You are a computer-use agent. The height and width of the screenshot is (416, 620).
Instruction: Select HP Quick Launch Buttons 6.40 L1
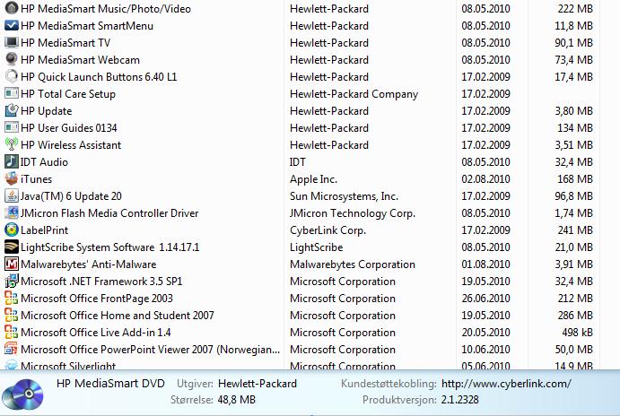click(99, 76)
